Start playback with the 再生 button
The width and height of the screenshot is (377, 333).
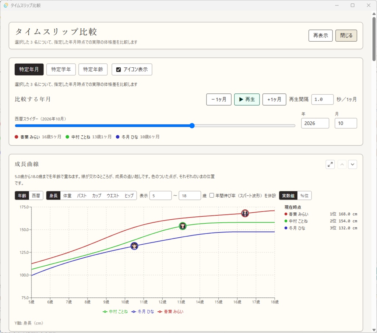(247, 99)
